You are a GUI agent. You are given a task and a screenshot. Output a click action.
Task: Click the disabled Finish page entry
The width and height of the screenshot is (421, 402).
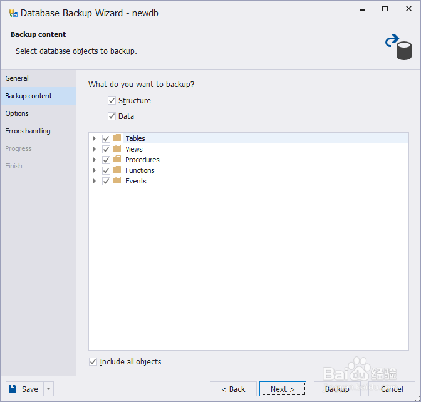(38, 166)
